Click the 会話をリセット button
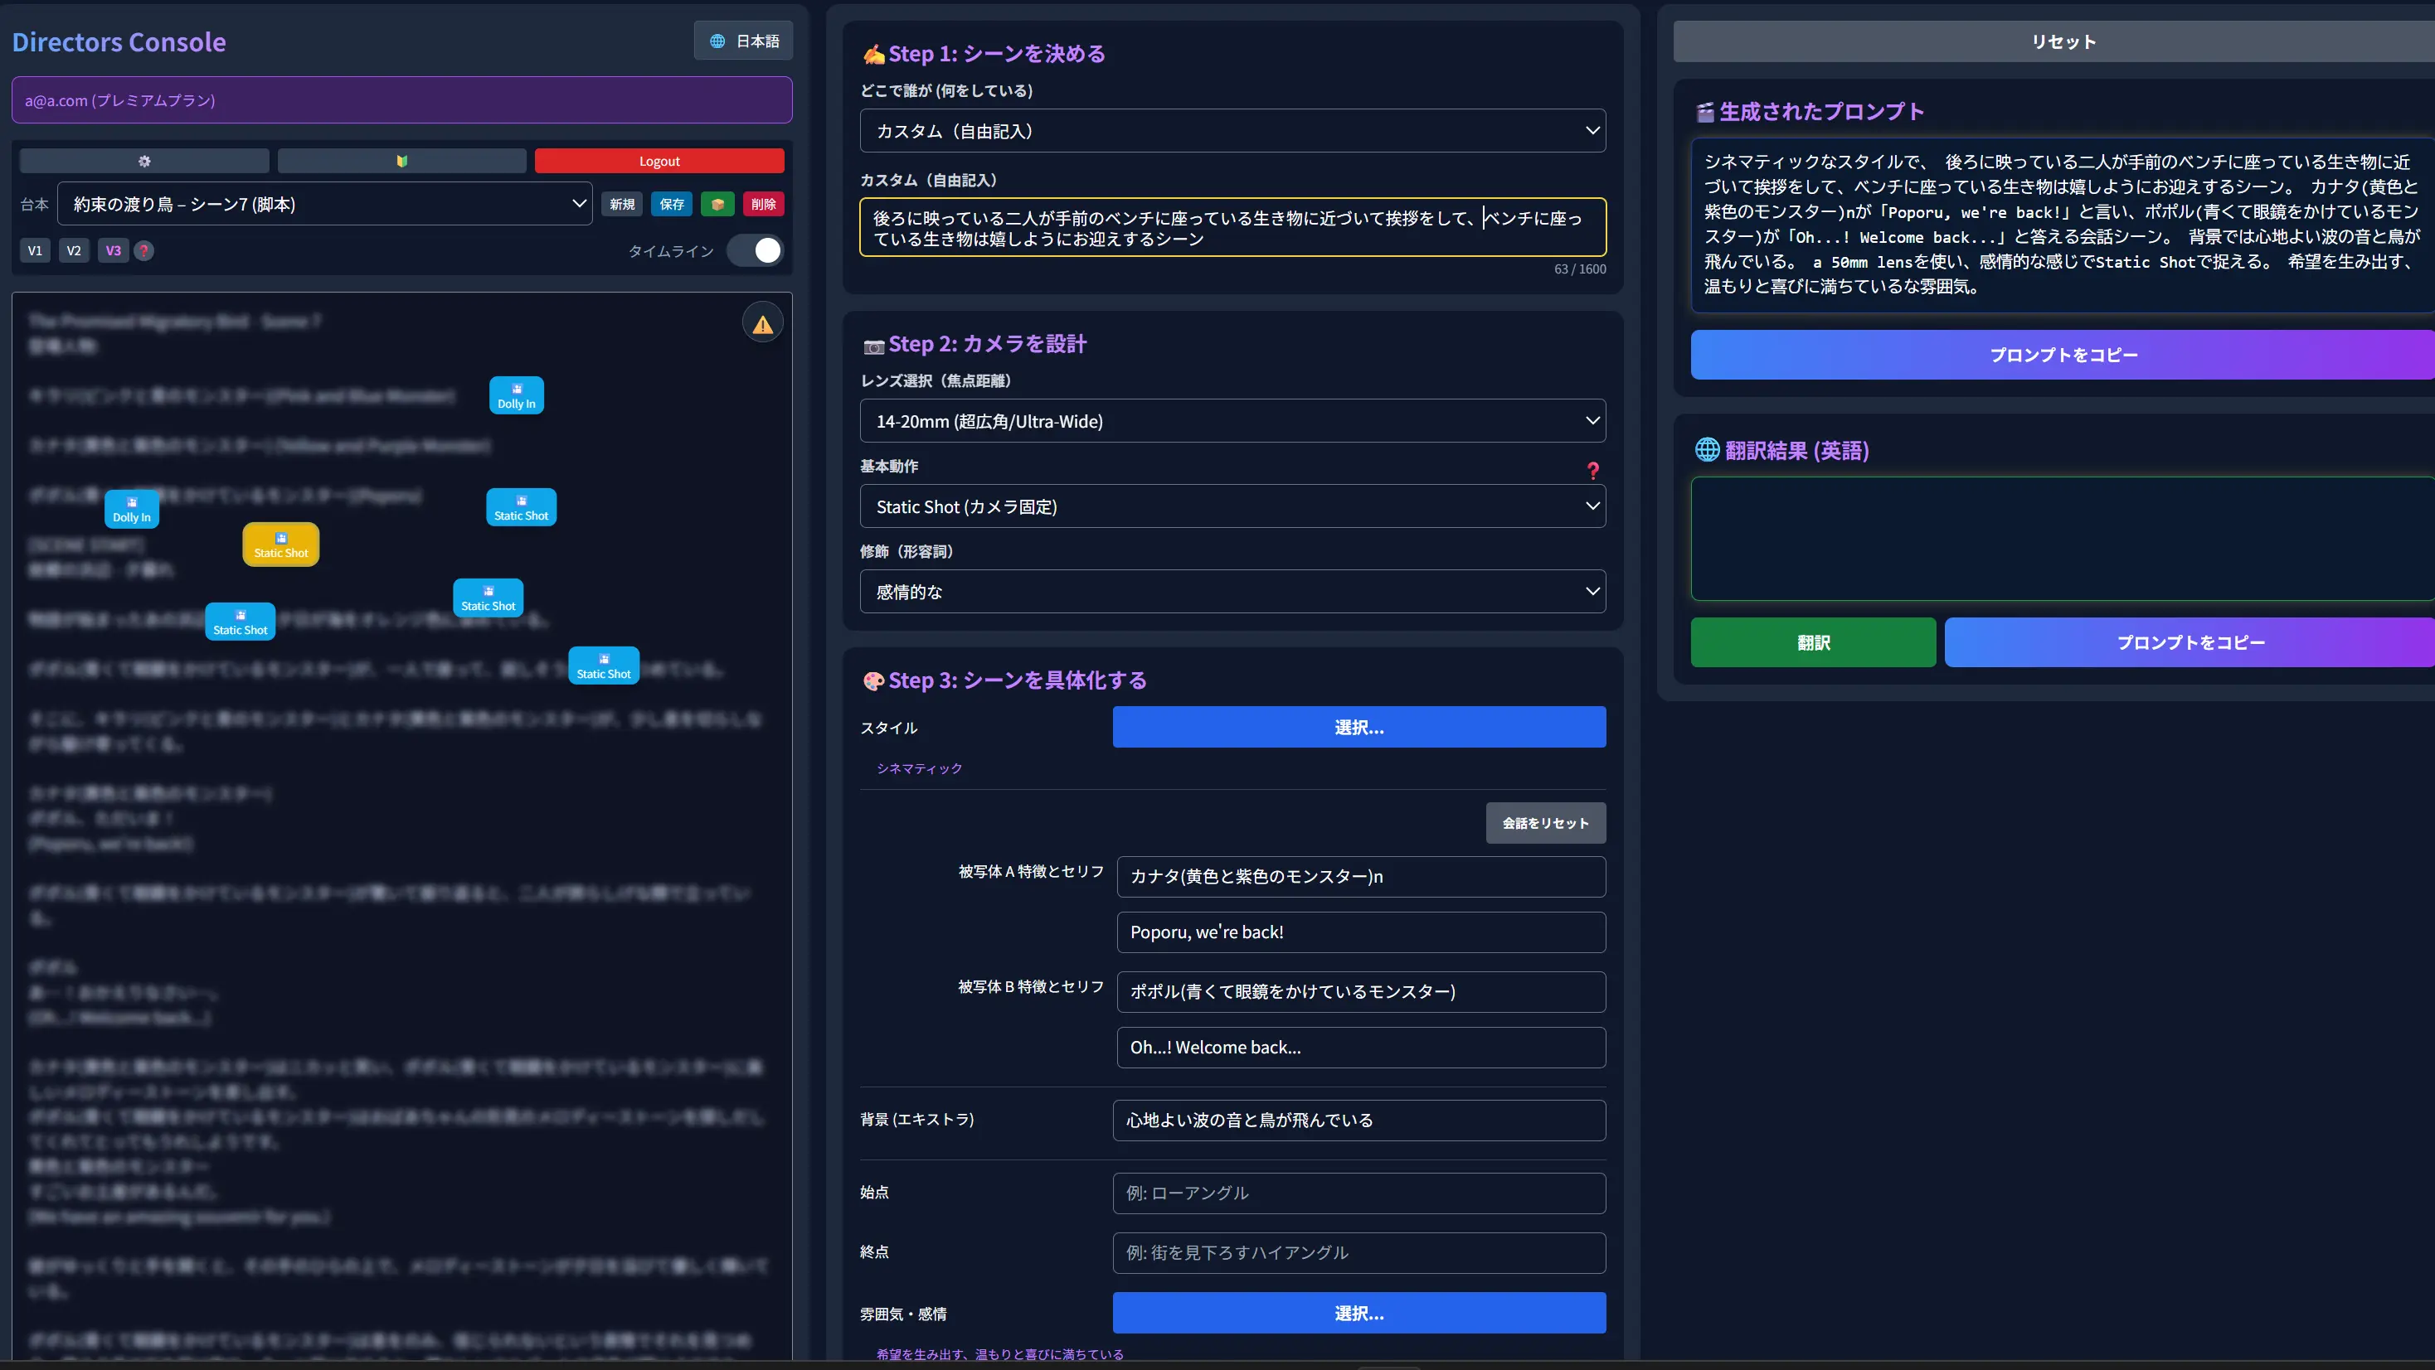The width and height of the screenshot is (2435, 1370). click(1544, 823)
